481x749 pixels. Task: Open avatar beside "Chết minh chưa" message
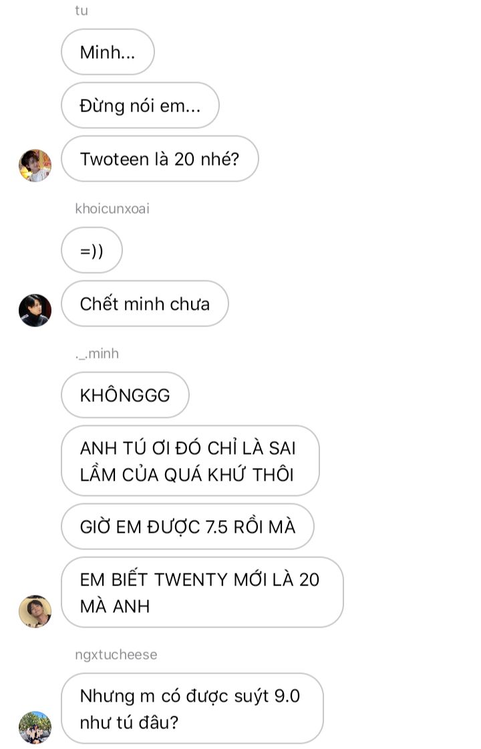click(x=35, y=310)
